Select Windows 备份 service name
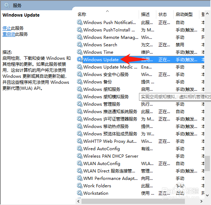The image size is (211, 205). coord(97,82)
